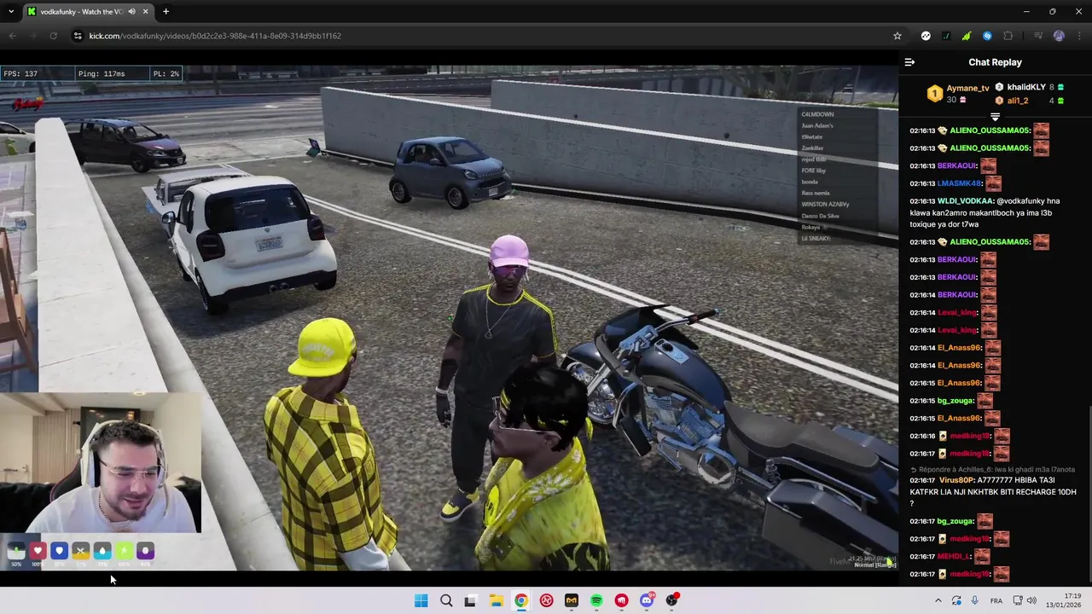The width and height of the screenshot is (1092, 614).
Task: Open the yellow M taskbar app
Action: click(571, 601)
